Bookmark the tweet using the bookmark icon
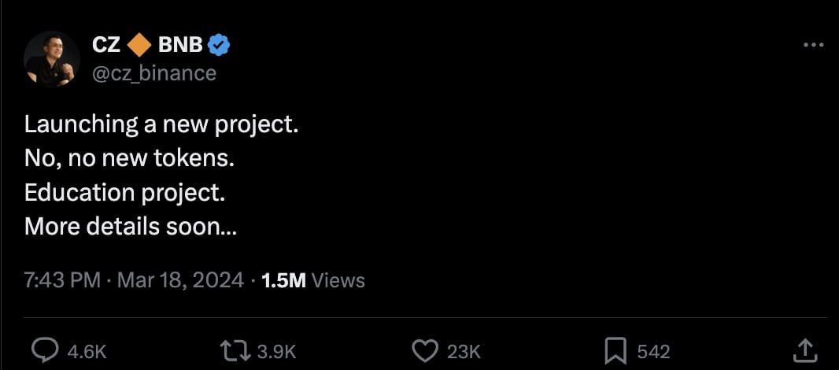Image resolution: width=839 pixels, height=370 pixels. (x=615, y=350)
